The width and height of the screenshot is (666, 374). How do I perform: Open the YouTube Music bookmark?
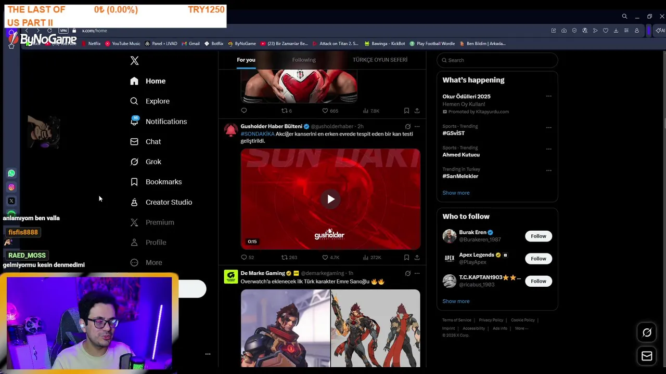(123, 44)
